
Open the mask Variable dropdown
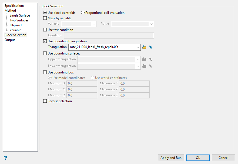94,24
